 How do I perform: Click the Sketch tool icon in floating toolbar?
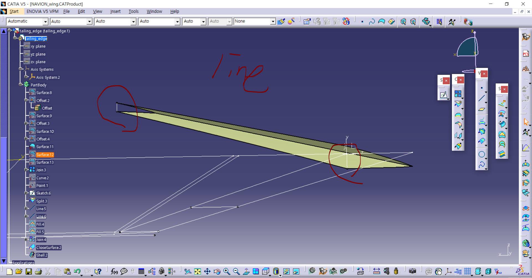pos(443,95)
